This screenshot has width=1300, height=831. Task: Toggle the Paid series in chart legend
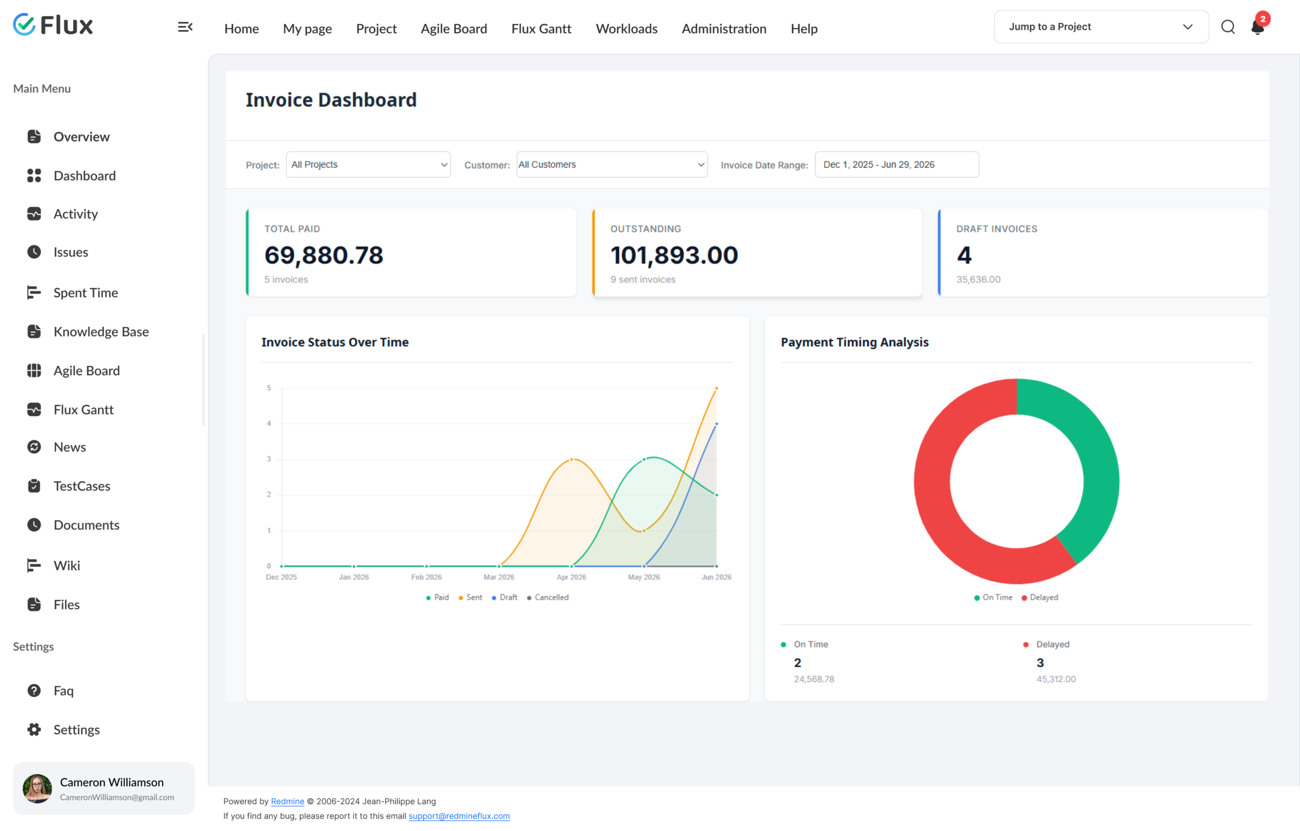pyautogui.click(x=437, y=597)
